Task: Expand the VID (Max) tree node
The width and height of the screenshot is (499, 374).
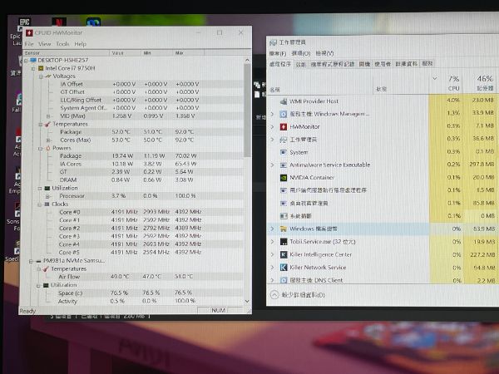Action: (x=48, y=116)
